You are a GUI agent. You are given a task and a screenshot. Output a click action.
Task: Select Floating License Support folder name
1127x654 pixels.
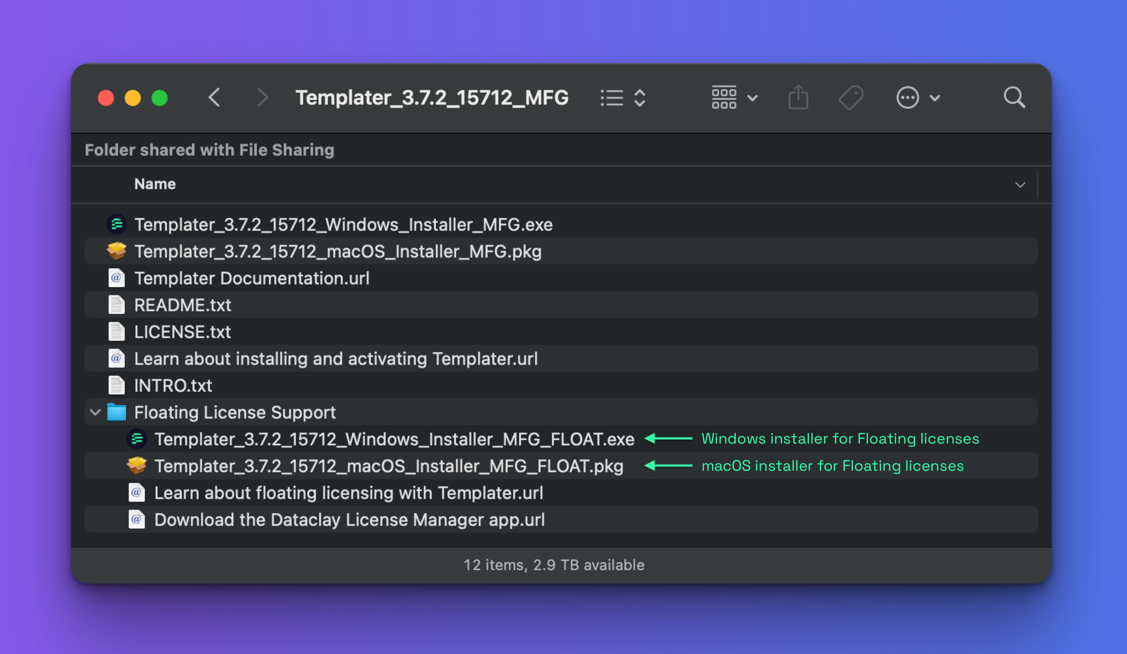pyautogui.click(x=235, y=413)
